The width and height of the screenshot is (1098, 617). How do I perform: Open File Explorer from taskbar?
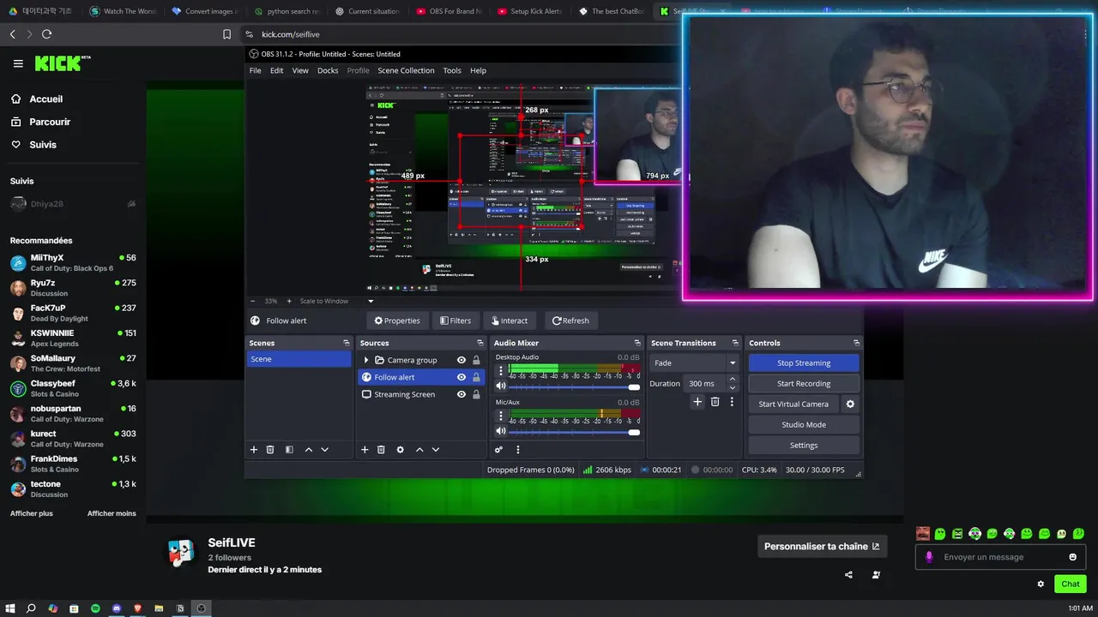point(159,608)
